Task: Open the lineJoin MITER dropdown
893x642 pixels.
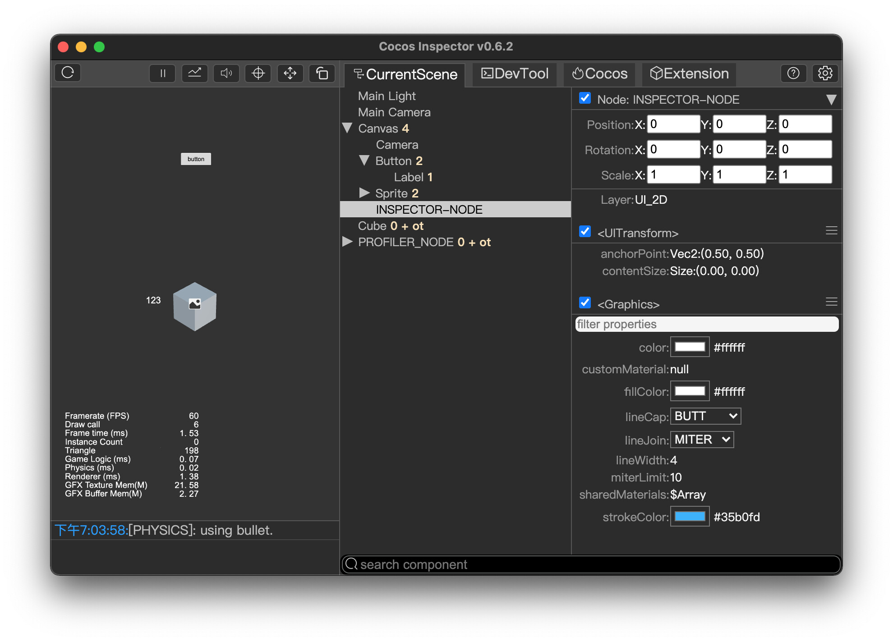Action: click(x=702, y=440)
